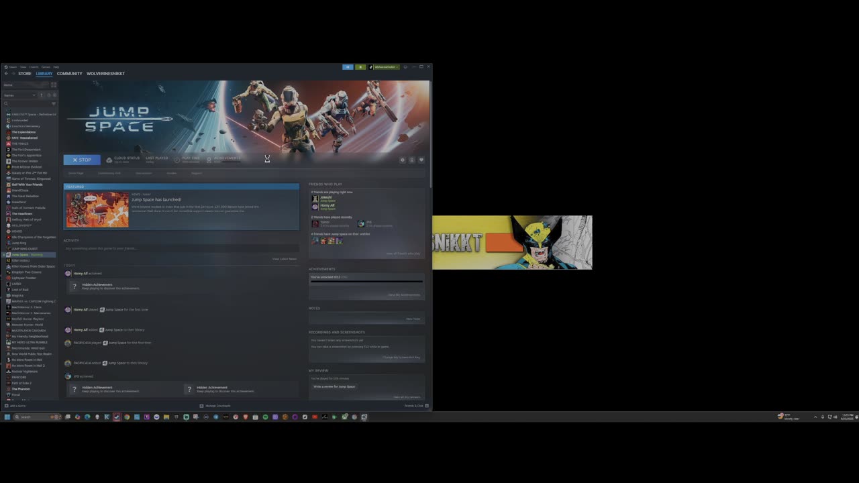
Task: Select Monster Hunter: World in list
Action: point(27,325)
